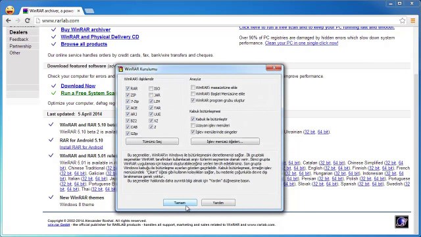This screenshot has height=237, width=421.
Task: Click the "New WinRAR themes" heading text
Action: pyautogui.click(x=82, y=197)
